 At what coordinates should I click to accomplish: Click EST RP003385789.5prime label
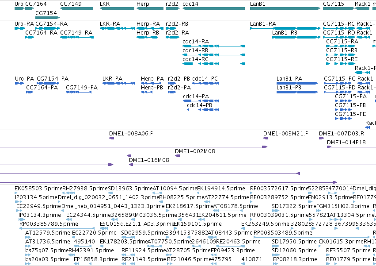pyautogui.click(x=49, y=224)
